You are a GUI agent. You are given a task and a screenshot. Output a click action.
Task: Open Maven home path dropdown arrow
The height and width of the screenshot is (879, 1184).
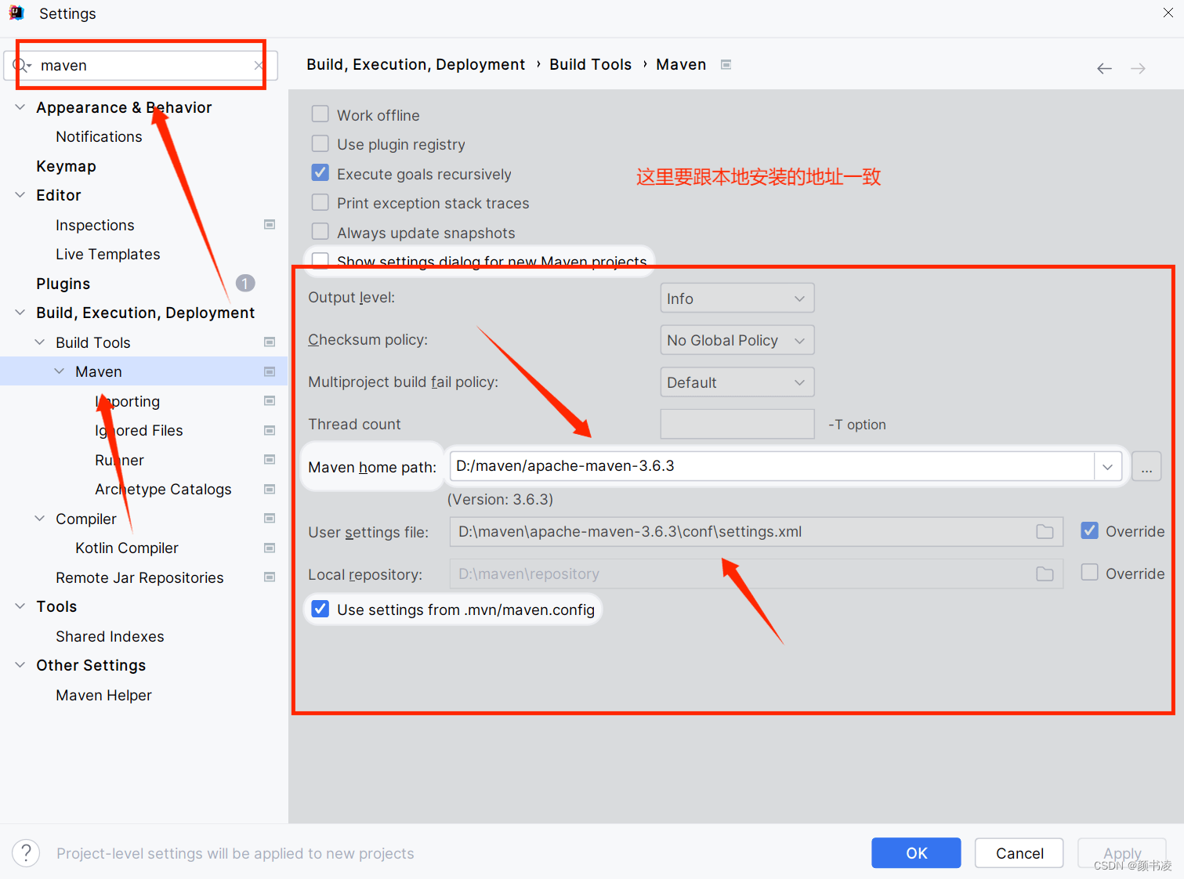[1107, 467]
